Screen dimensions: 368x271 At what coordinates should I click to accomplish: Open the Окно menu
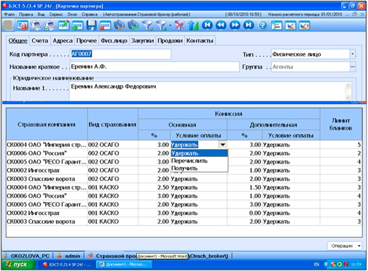click(72, 14)
